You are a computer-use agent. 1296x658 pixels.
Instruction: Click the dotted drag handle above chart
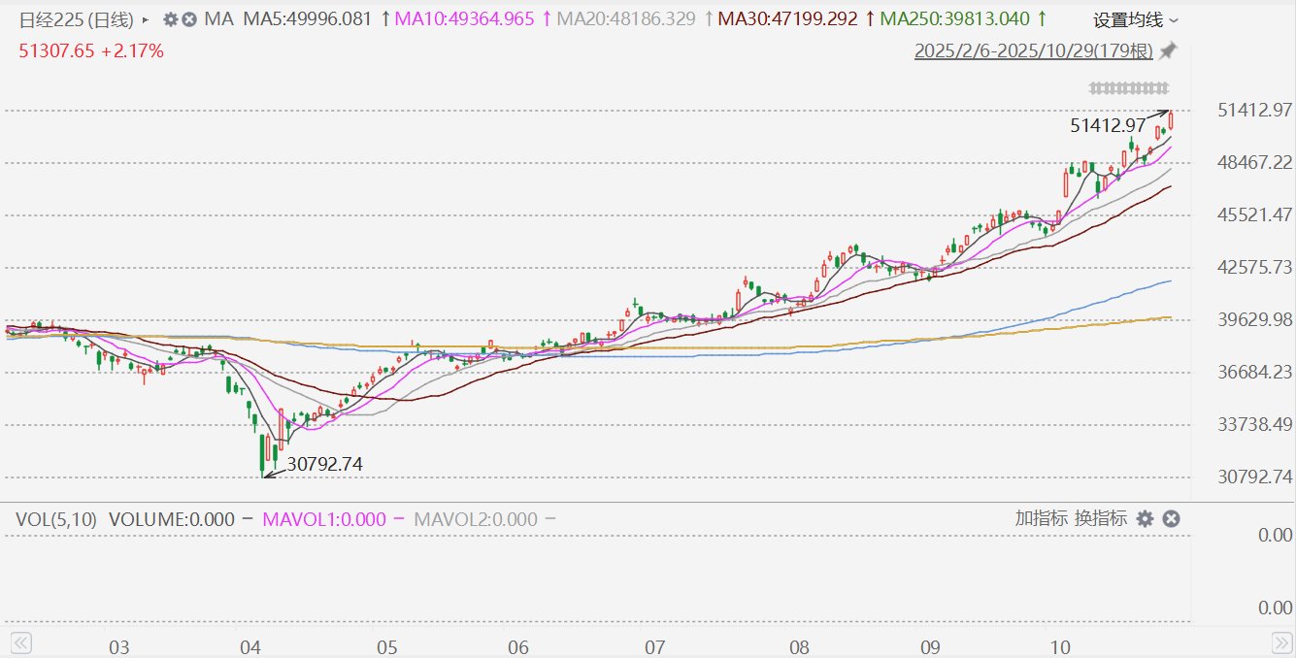click(x=1128, y=88)
